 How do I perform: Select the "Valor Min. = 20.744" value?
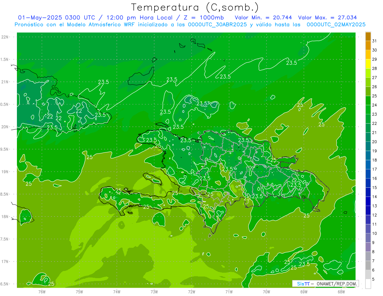pos(264,18)
